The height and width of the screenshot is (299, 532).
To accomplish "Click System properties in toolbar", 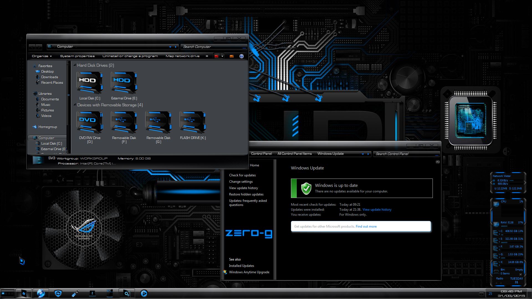I will pyautogui.click(x=77, y=56).
